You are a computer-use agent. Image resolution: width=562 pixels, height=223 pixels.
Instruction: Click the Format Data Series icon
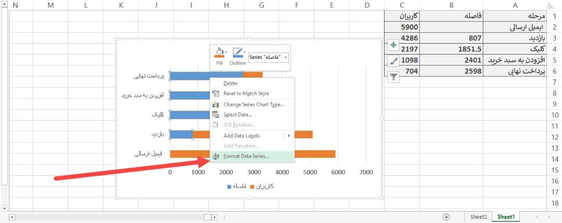tap(215, 156)
